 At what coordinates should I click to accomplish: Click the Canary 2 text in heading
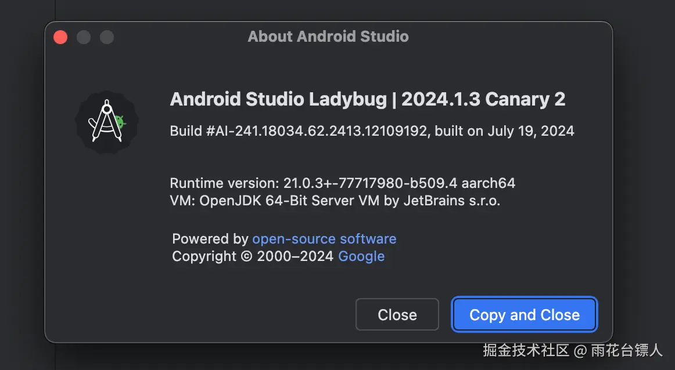[525, 99]
